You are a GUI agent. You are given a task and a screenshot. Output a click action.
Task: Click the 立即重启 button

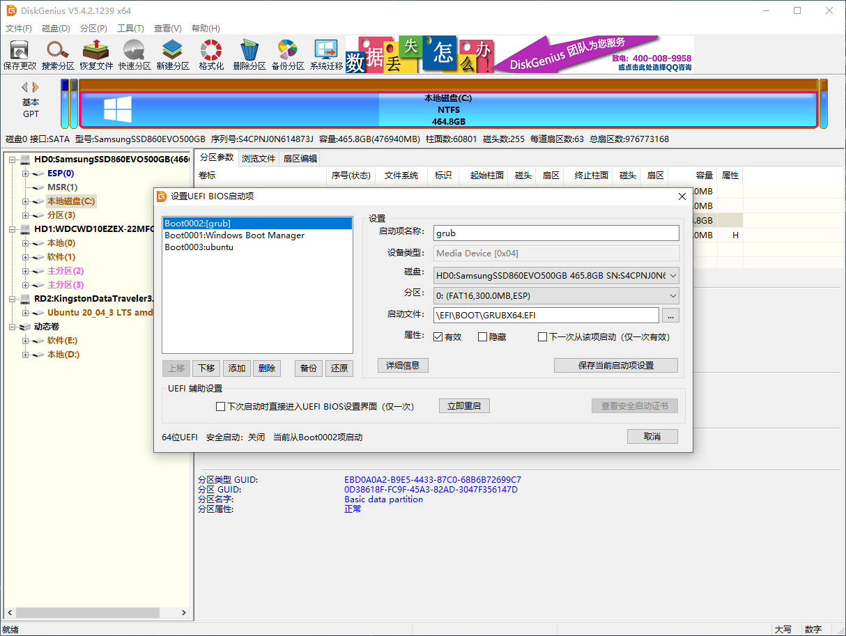tap(464, 406)
